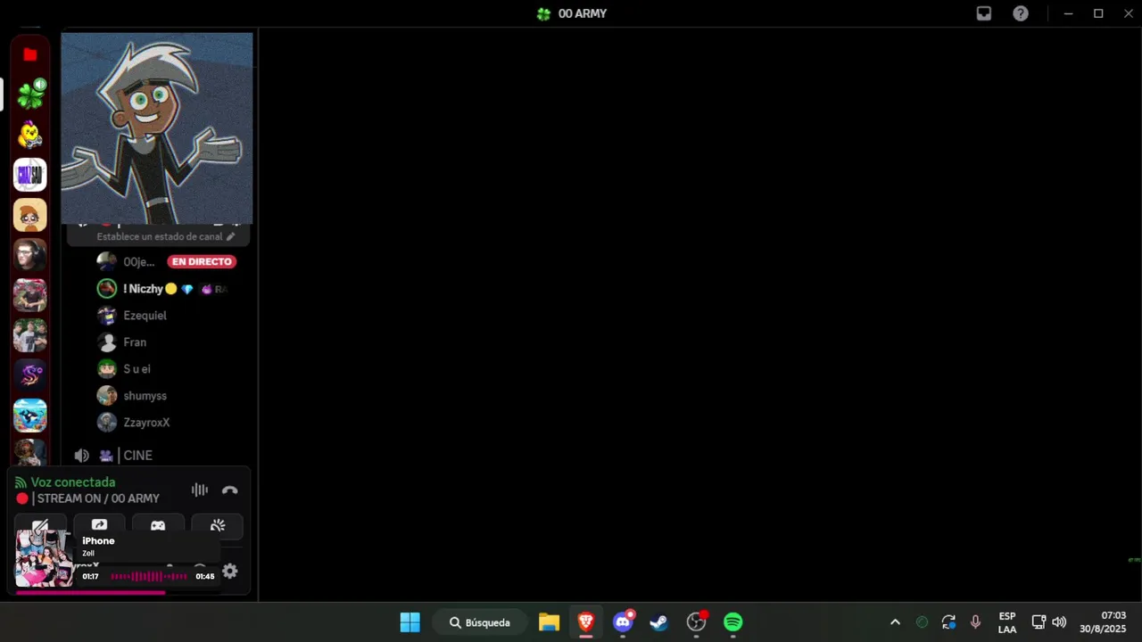Click the EN DIRECTO live badge
Screen dimensions: 1142x642
click(x=203, y=262)
